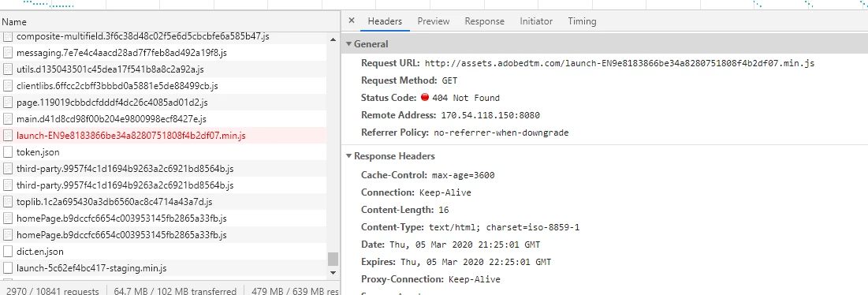The image size is (868, 295).
Task: Click the 2970 / 10841 requests status text
Action: tap(53, 290)
